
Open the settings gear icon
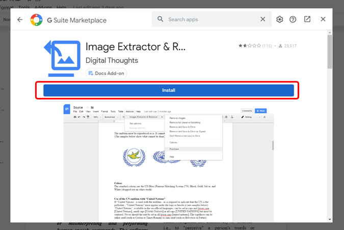279,19
